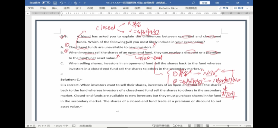
Task: Expand the Customize Quick Access Toolbar menu
Action: (85, 3)
